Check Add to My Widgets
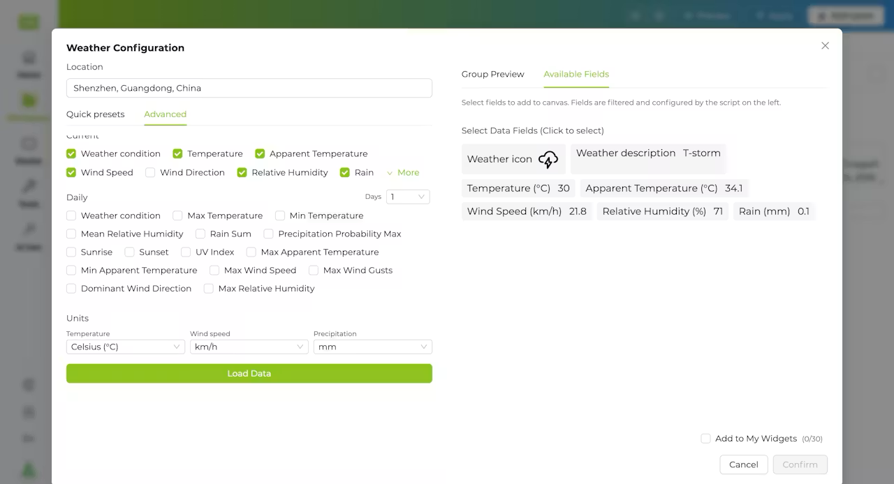The height and width of the screenshot is (484, 894). tap(705, 439)
